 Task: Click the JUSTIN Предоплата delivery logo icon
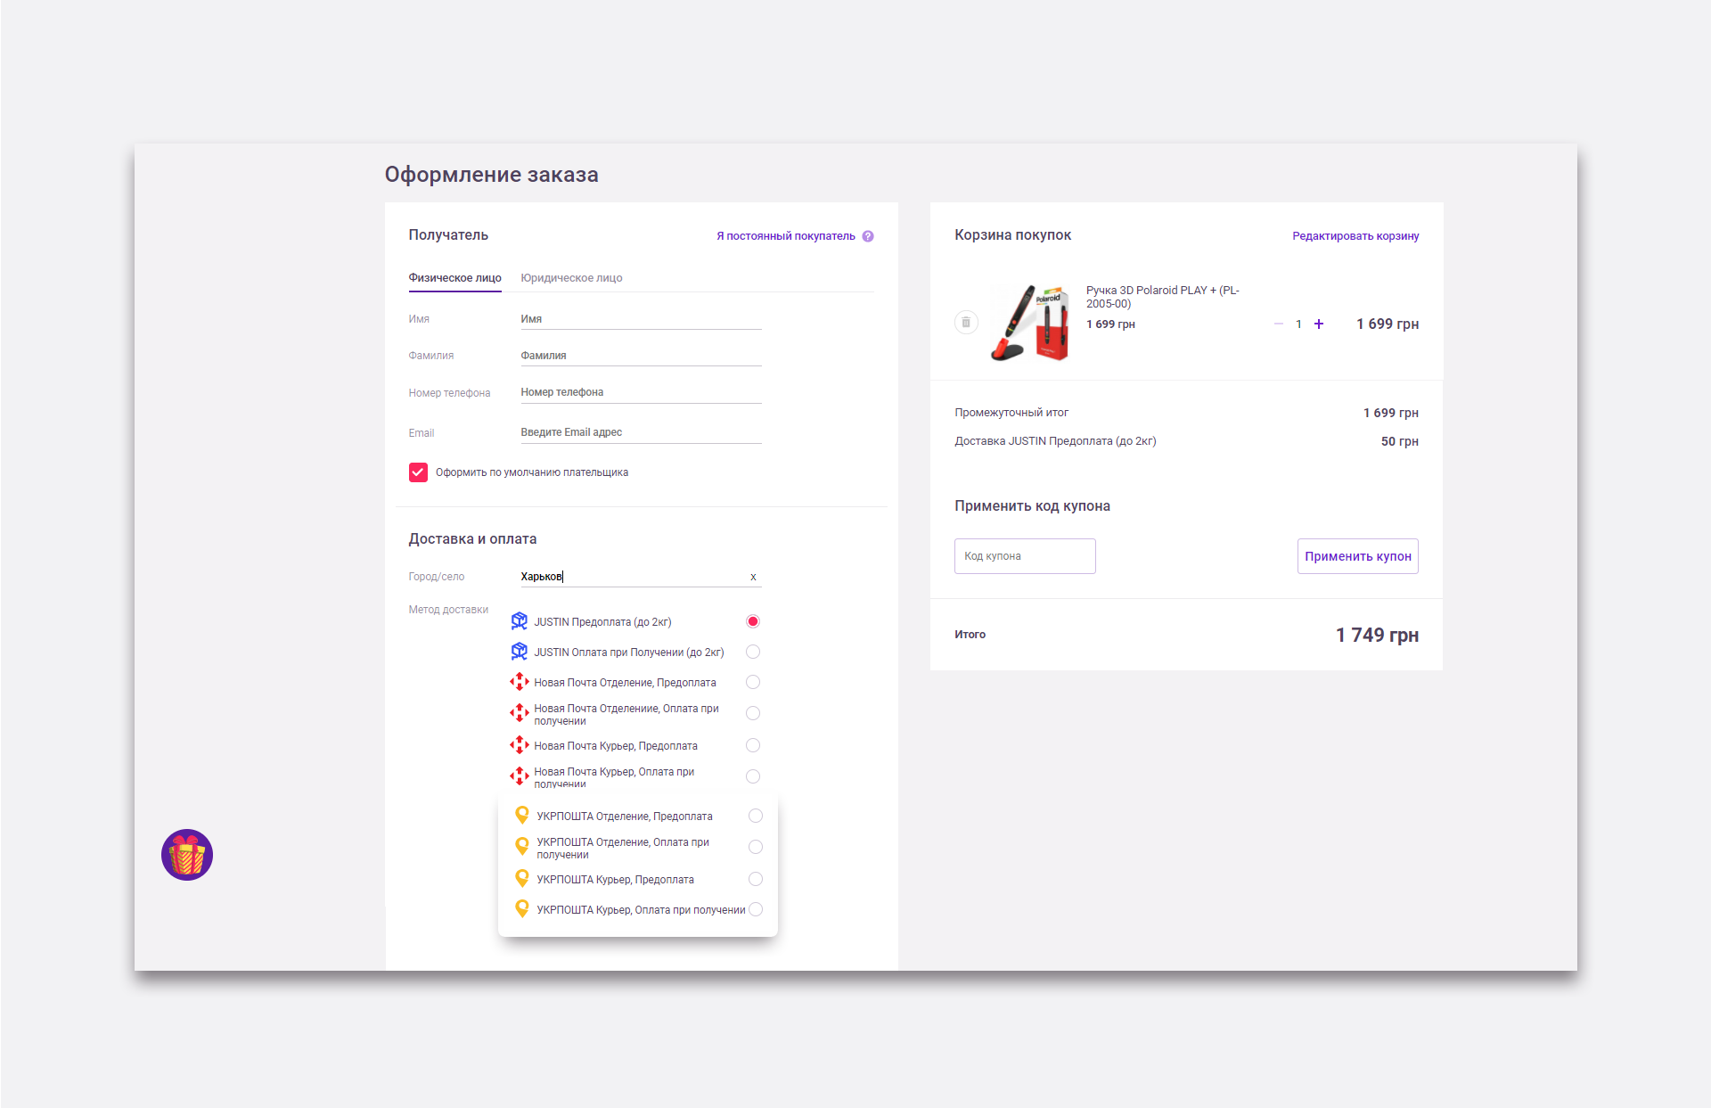[520, 621]
